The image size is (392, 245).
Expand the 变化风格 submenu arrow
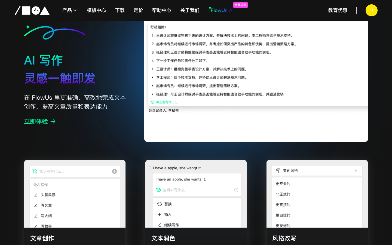point(356,171)
